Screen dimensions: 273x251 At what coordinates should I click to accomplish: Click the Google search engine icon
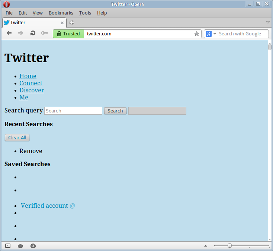pyautogui.click(x=209, y=34)
